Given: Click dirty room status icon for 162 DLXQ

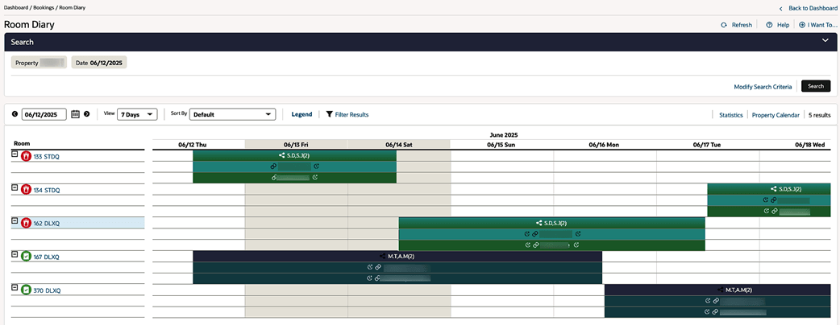Looking at the screenshot, I should pos(26,224).
